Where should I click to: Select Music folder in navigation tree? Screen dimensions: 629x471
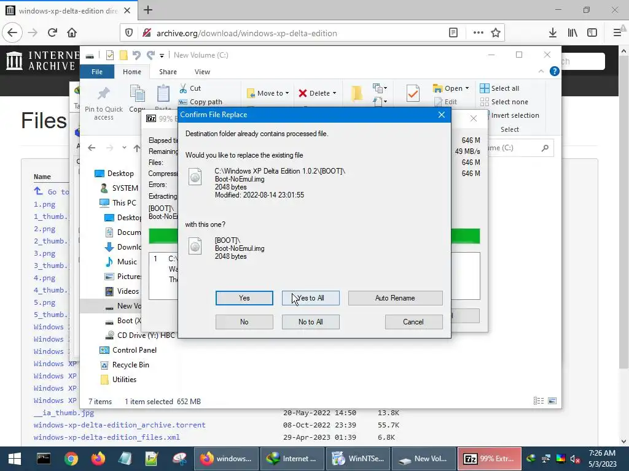tap(121, 262)
